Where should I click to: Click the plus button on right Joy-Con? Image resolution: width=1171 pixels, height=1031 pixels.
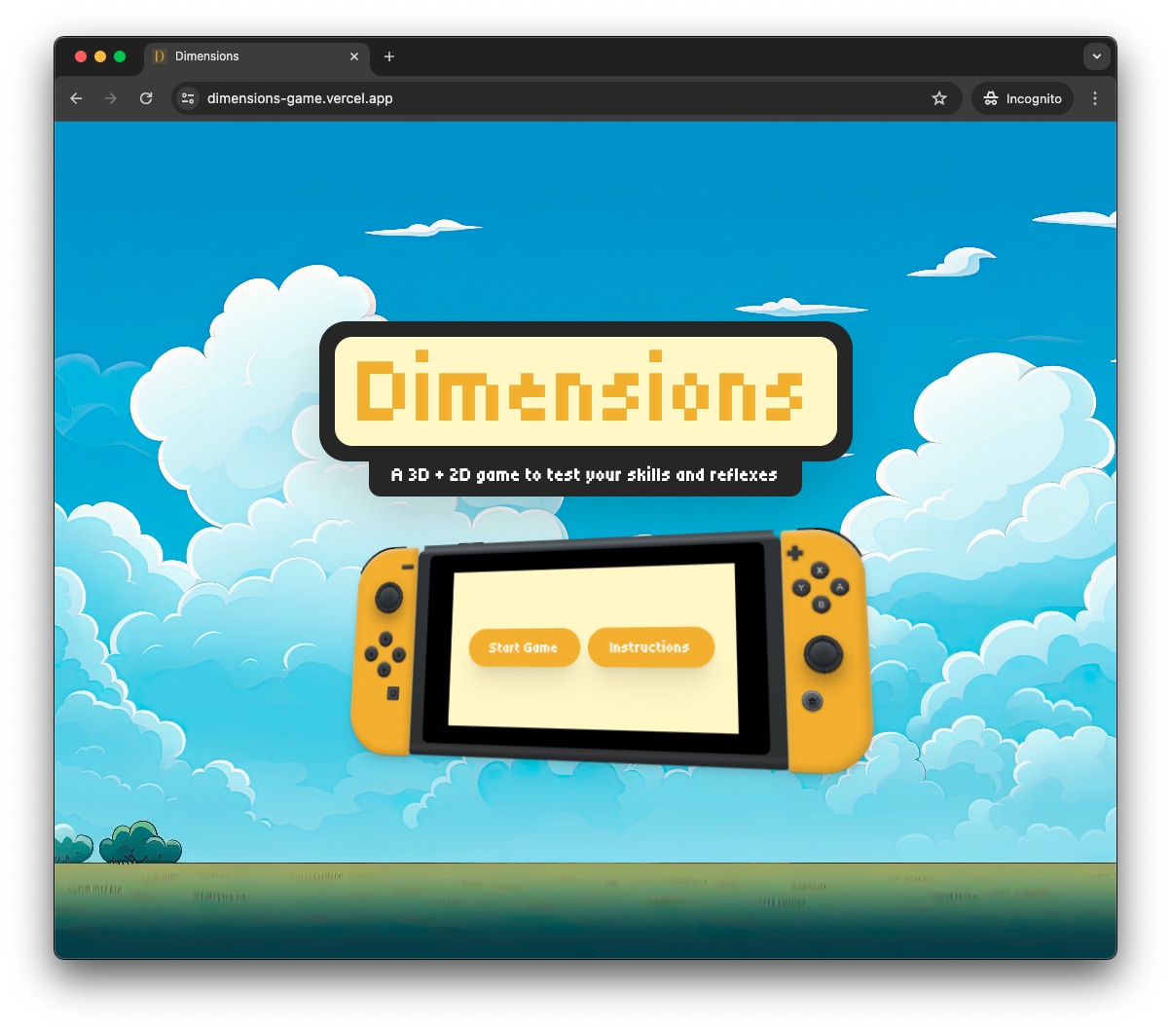(x=795, y=553)
